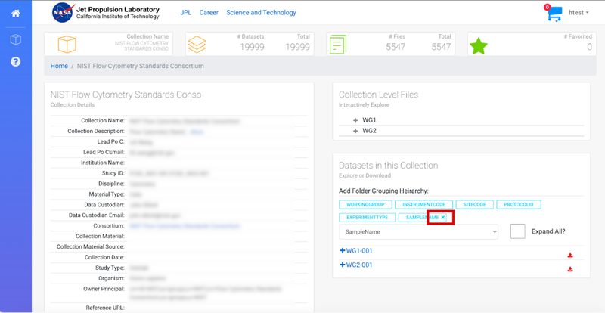Download the WG2-001 dataset via red icon
This screenshot has height=313, width=605.
570,269
